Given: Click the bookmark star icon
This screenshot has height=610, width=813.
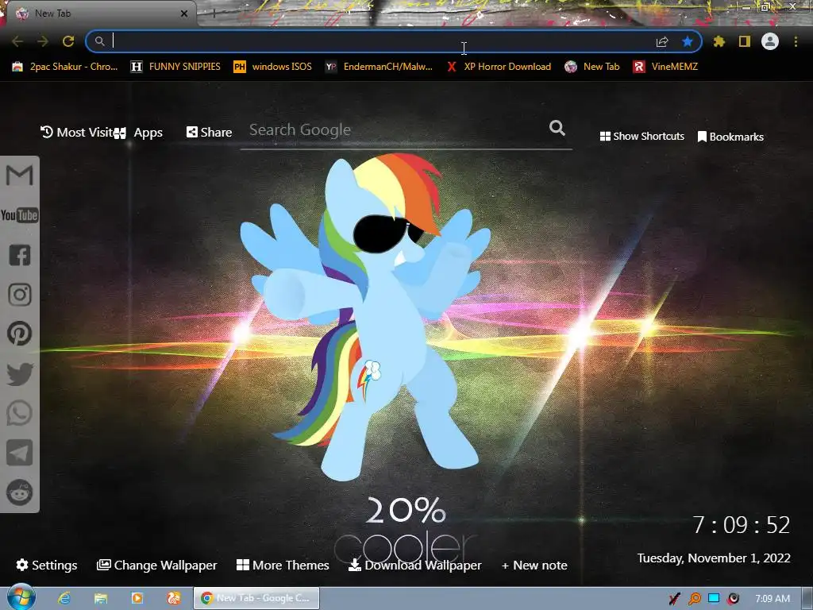Looking at the screenshot, I should pyautogui.click(x=688, y=41).
